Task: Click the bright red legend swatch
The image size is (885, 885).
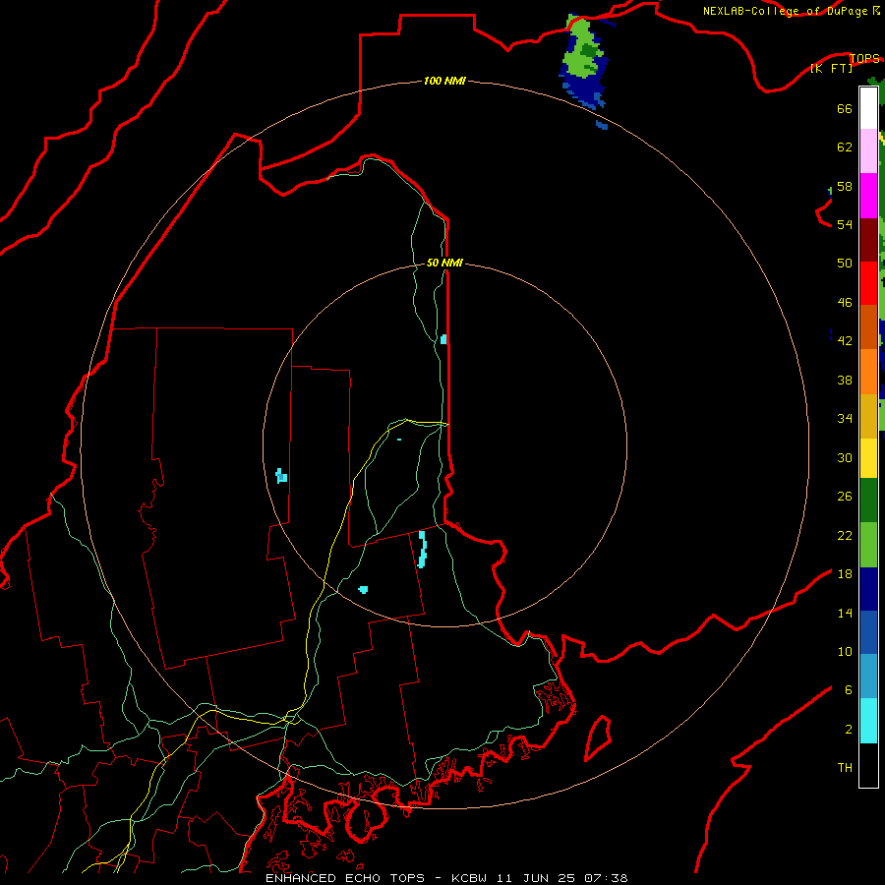Action: 868,283
